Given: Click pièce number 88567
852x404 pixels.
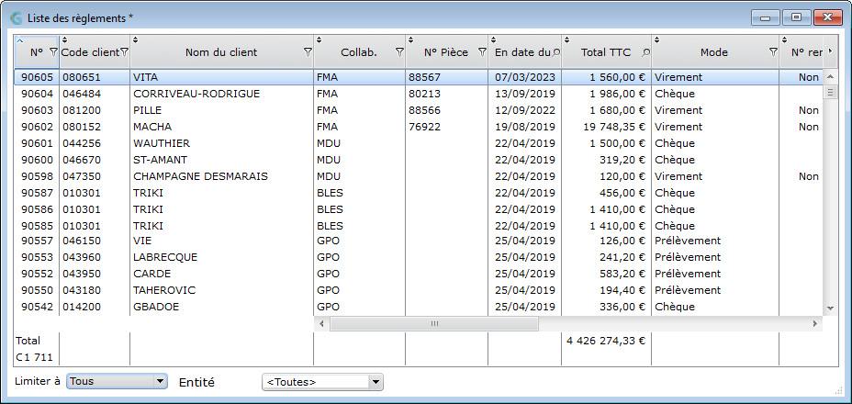Looking at the screenshot, I should click(424, 77).
